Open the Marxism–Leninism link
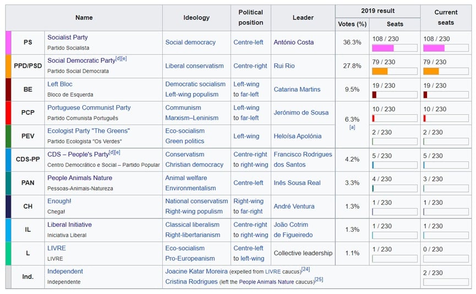The height and width of the screenshot is (294, 476). pos(192,118)
